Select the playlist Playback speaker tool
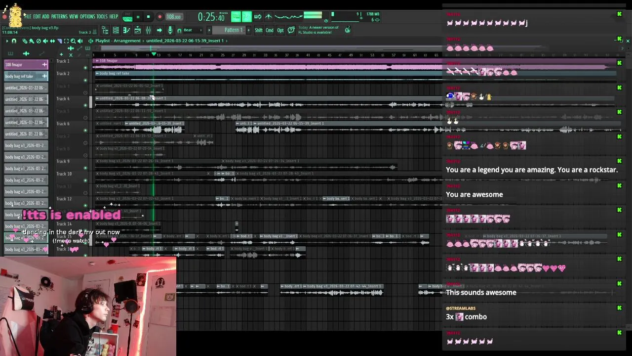 click(x=80, y=41)
